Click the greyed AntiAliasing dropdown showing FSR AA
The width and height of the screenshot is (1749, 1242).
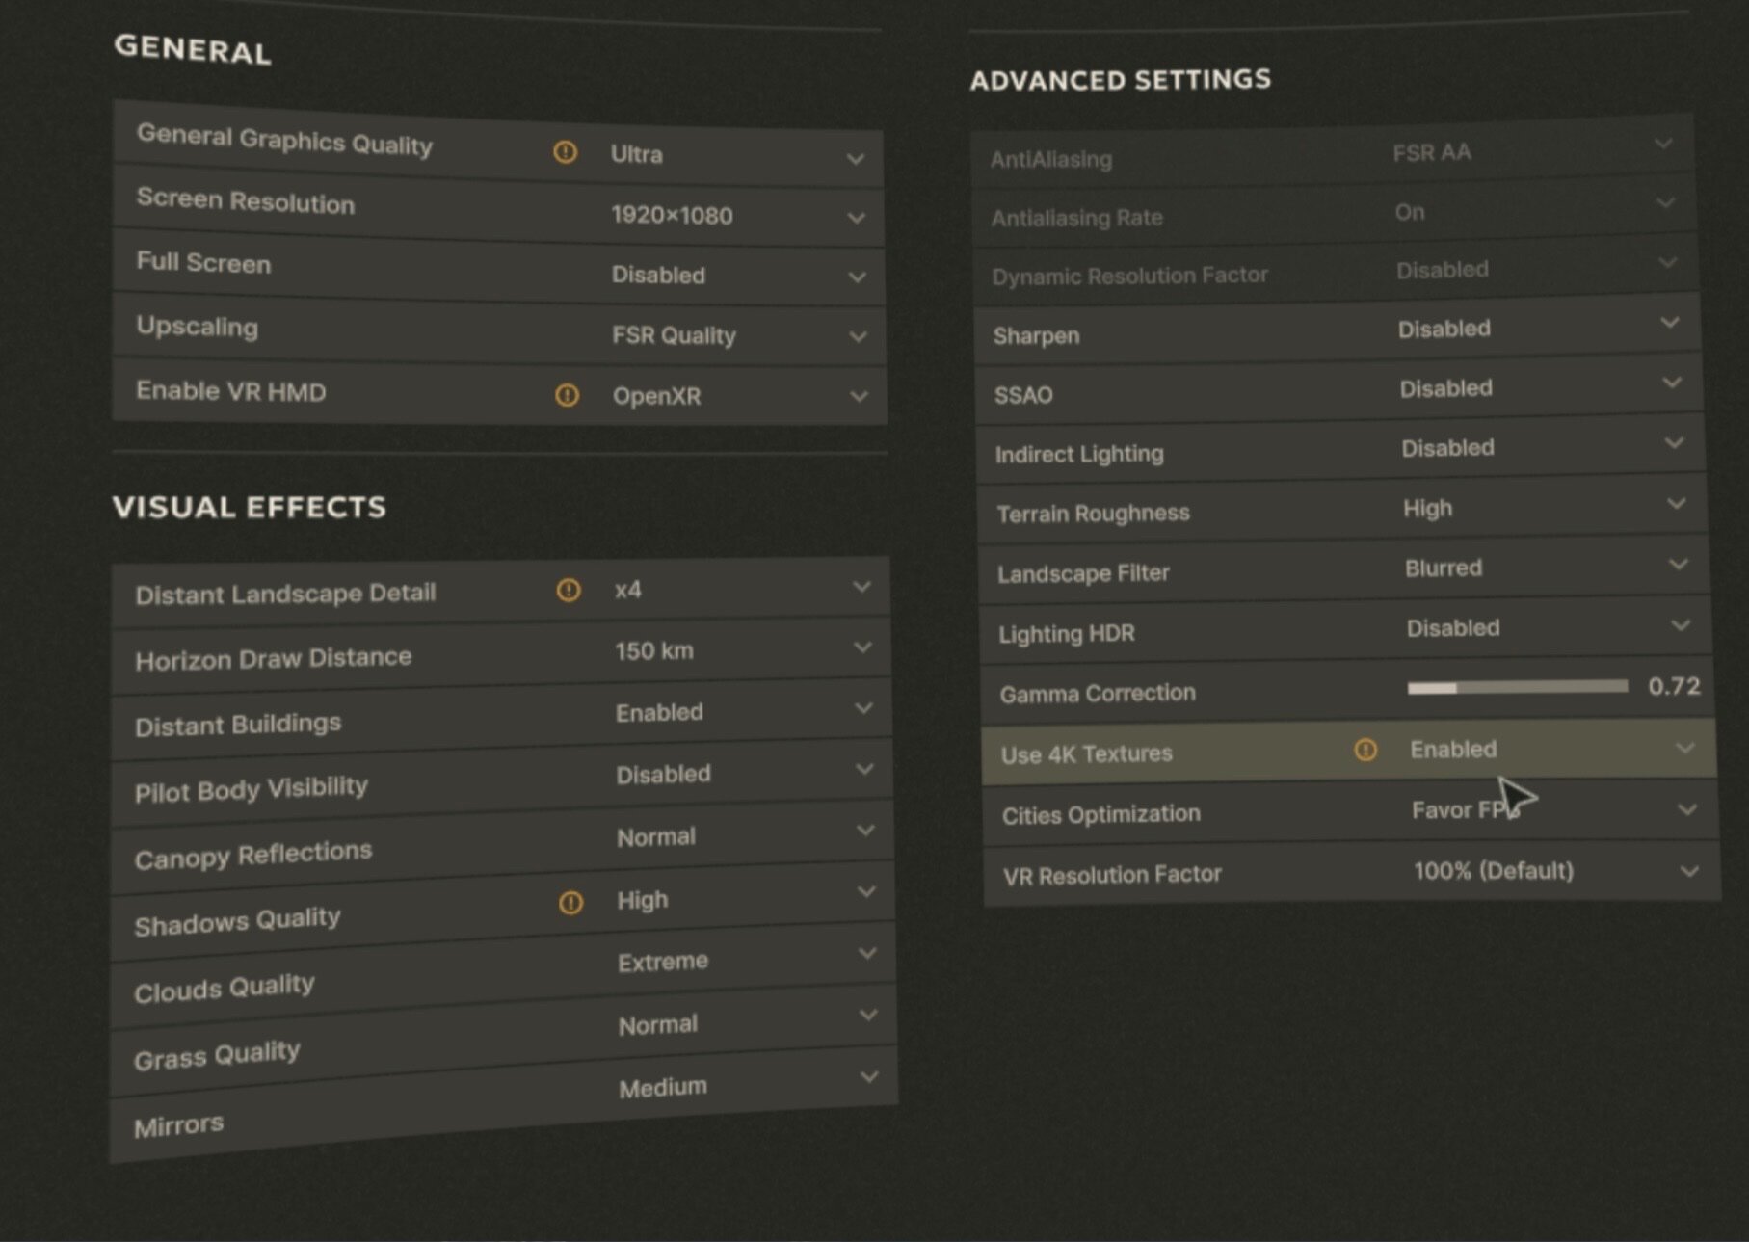[1534, 149]
